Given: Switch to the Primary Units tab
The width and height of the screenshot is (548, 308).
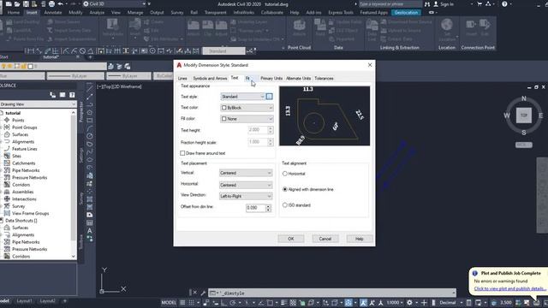Looking at the screenshot, I should point(271,78).
